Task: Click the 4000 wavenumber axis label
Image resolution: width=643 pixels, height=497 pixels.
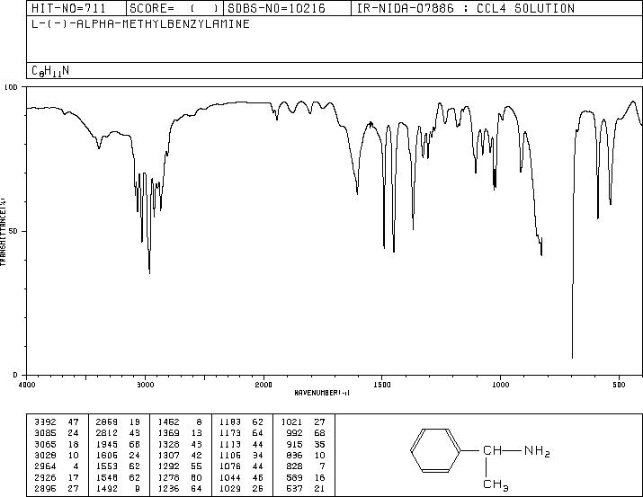Action: tap(27, 385)
